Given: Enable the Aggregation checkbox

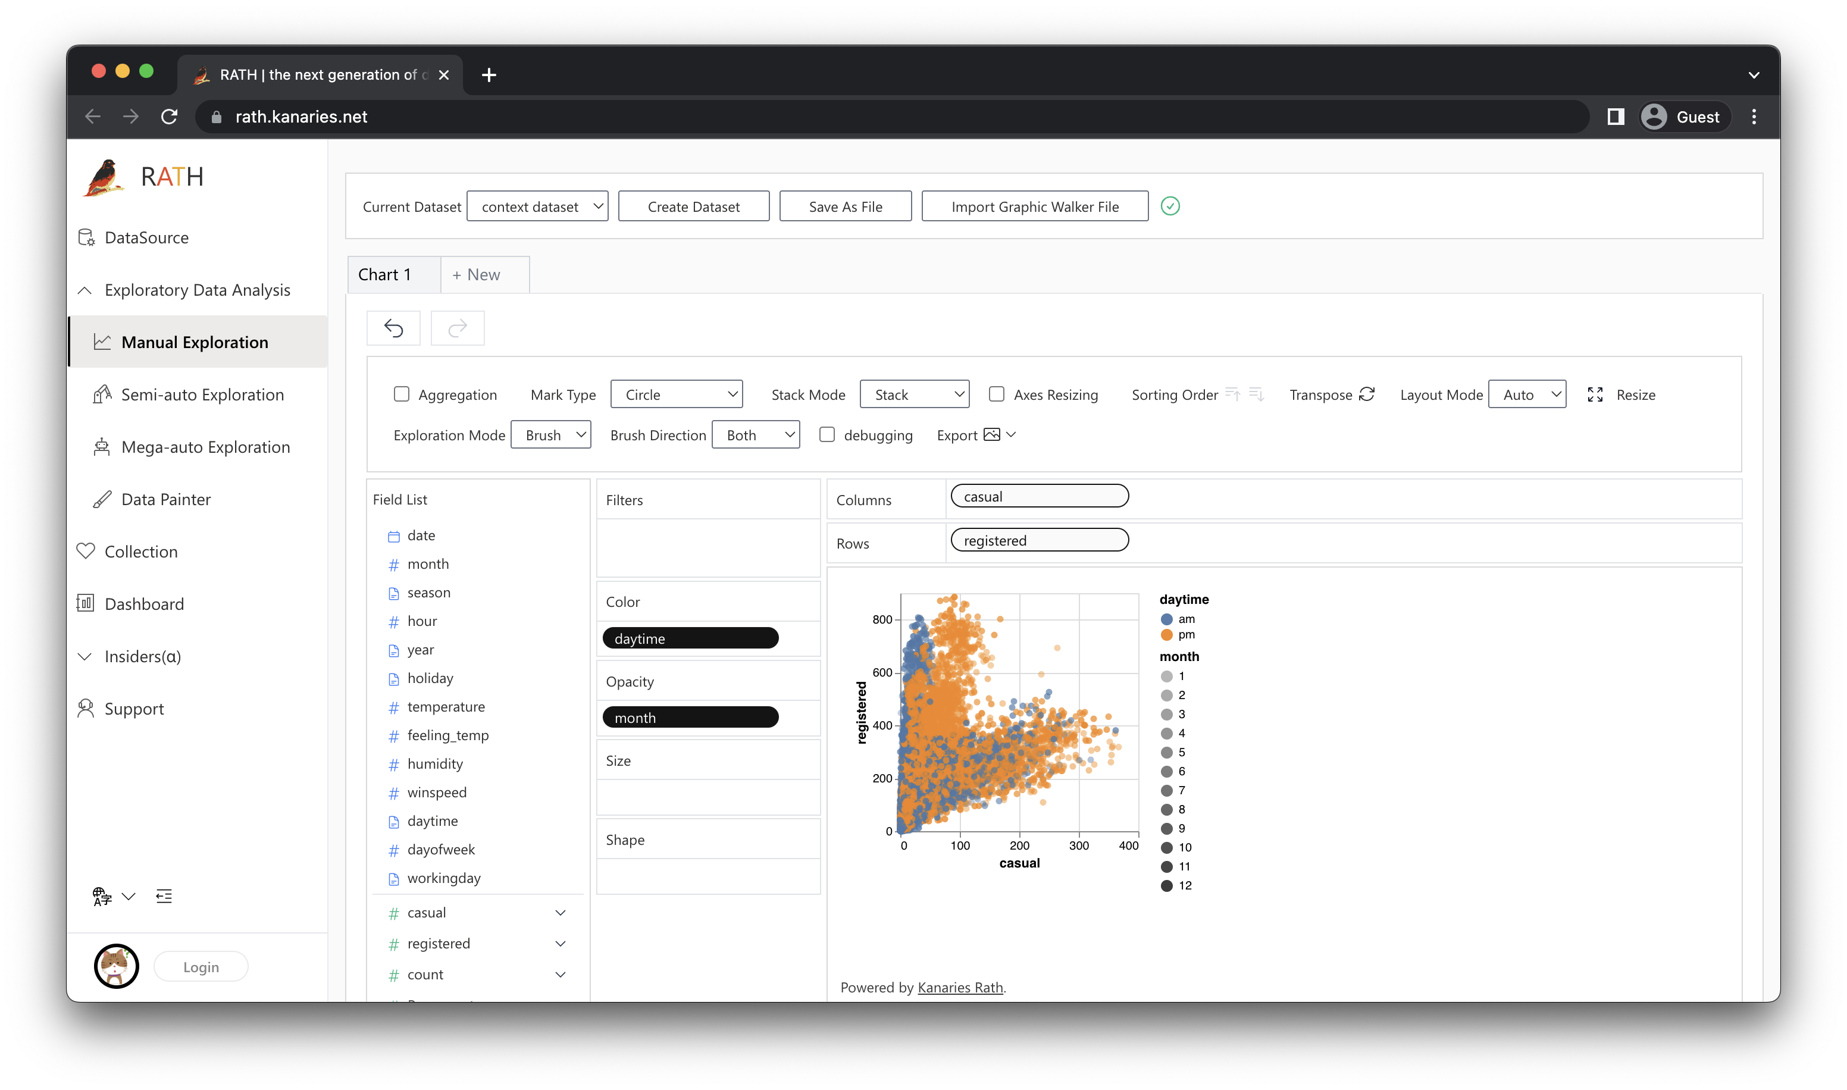Looking at the screenshot, I should [402, 394].
